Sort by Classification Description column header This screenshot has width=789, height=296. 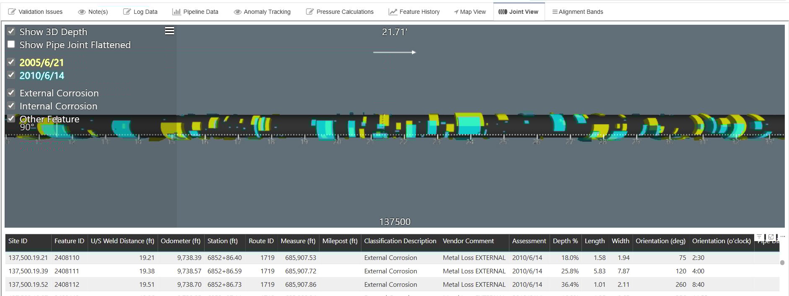click(400, 241)
